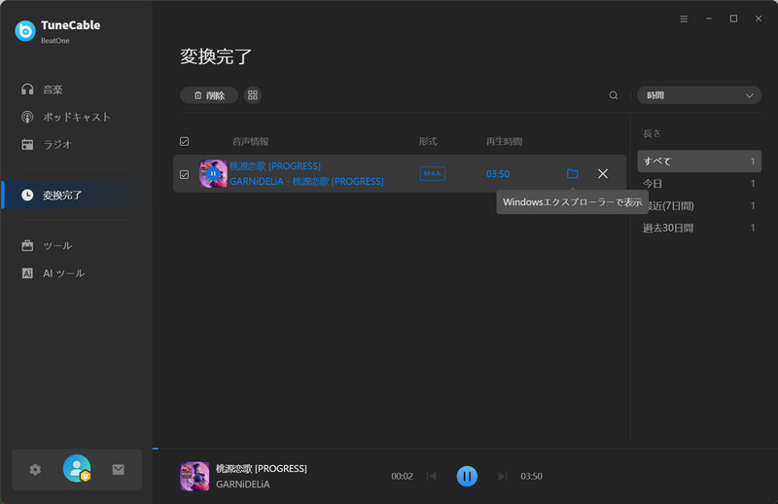Screen dimensions: 778x504
Task: Pause via the track's album thumbnail
Action: point(213,174)
